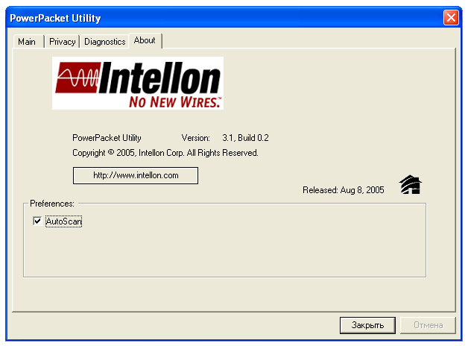The width and height of the screenshot is (468, 346).
Task: Click the Version: label
Action: (x=196, y=138)
